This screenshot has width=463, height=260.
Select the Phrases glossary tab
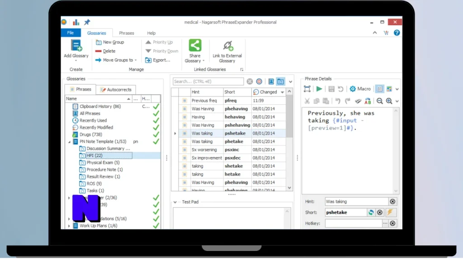pyautogui.click(x=80, y=89)
